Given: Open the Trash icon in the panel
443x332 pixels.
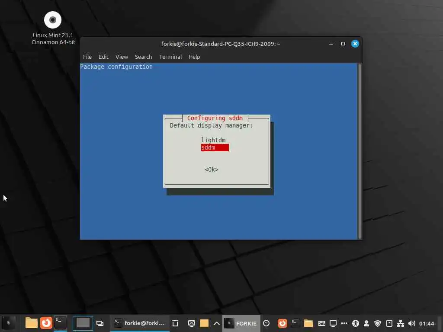Looking at the screenshot, I should 175,323.
